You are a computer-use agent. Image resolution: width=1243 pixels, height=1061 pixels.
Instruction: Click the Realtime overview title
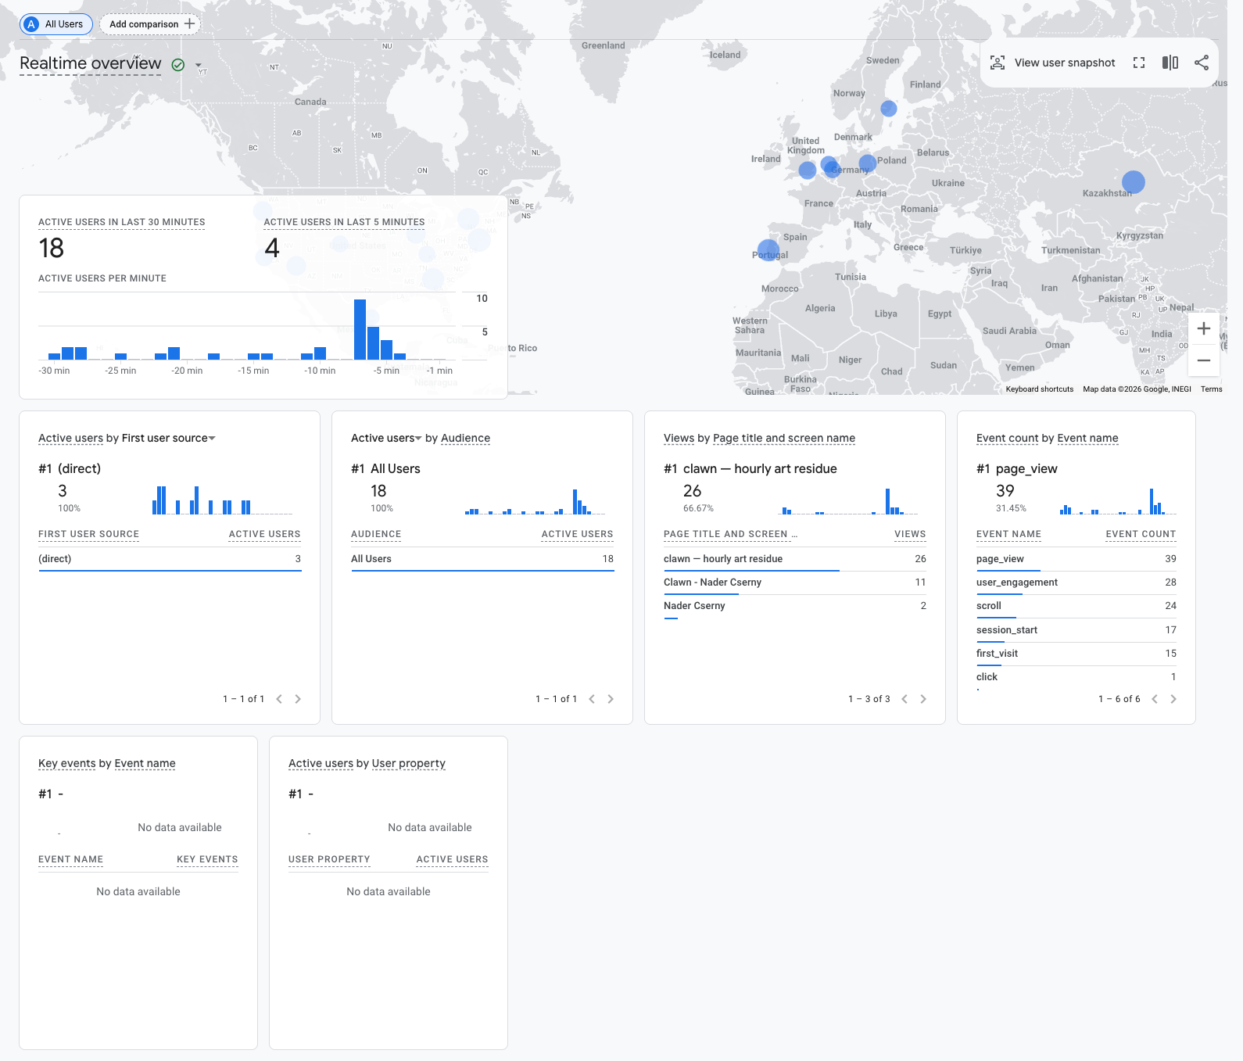pyautogui.click(x=91, y=63)
